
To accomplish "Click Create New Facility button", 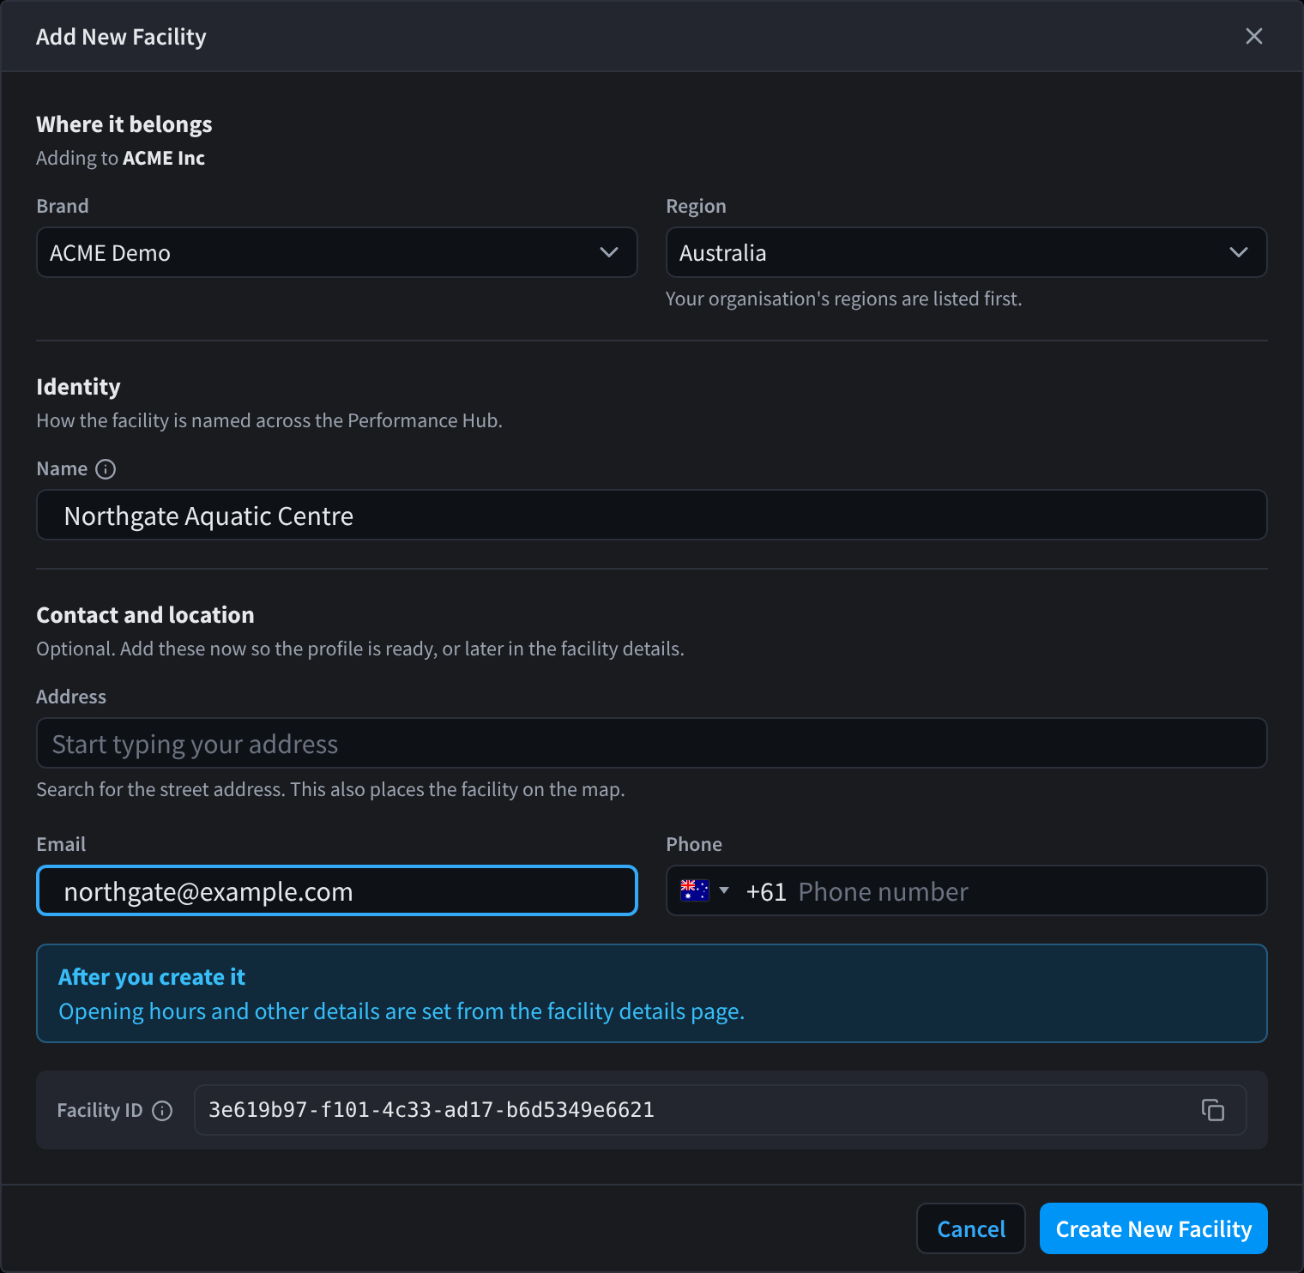I will pos(1154,1228).
